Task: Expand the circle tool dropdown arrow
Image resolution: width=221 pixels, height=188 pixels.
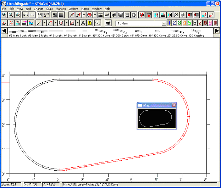Action: tap(66, 23)
